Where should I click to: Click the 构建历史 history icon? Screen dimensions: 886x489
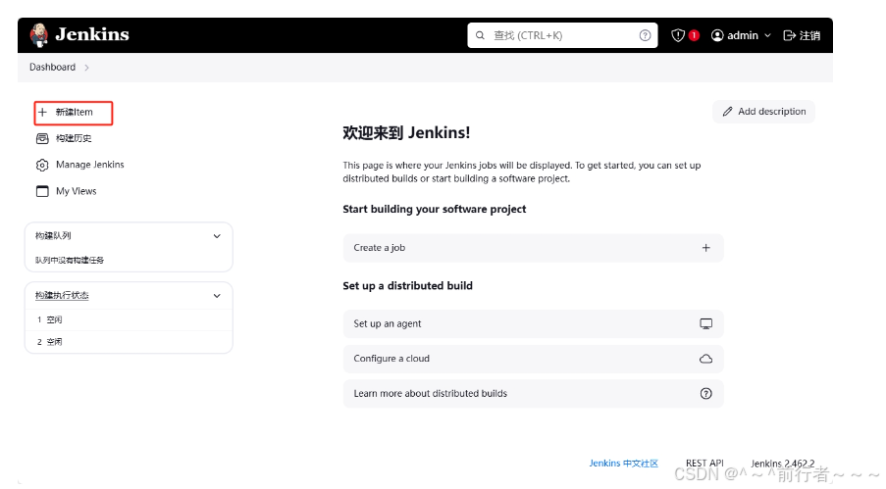tap(42, 138)
